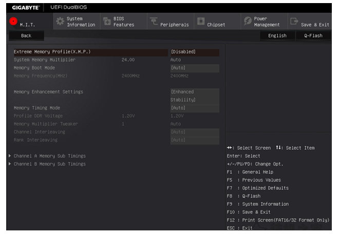Open the Q-Flash utility button

313,36
